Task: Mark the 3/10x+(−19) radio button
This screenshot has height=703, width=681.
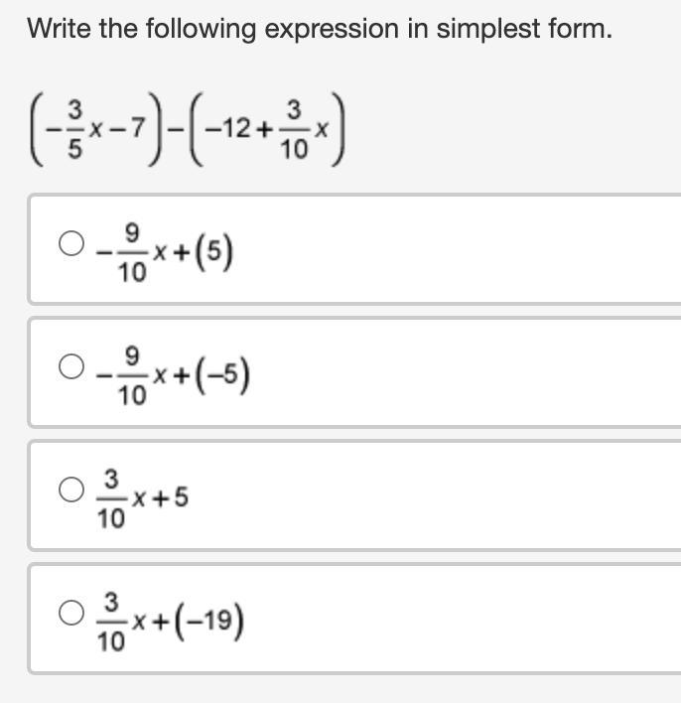Action: [x=71, y=613]
